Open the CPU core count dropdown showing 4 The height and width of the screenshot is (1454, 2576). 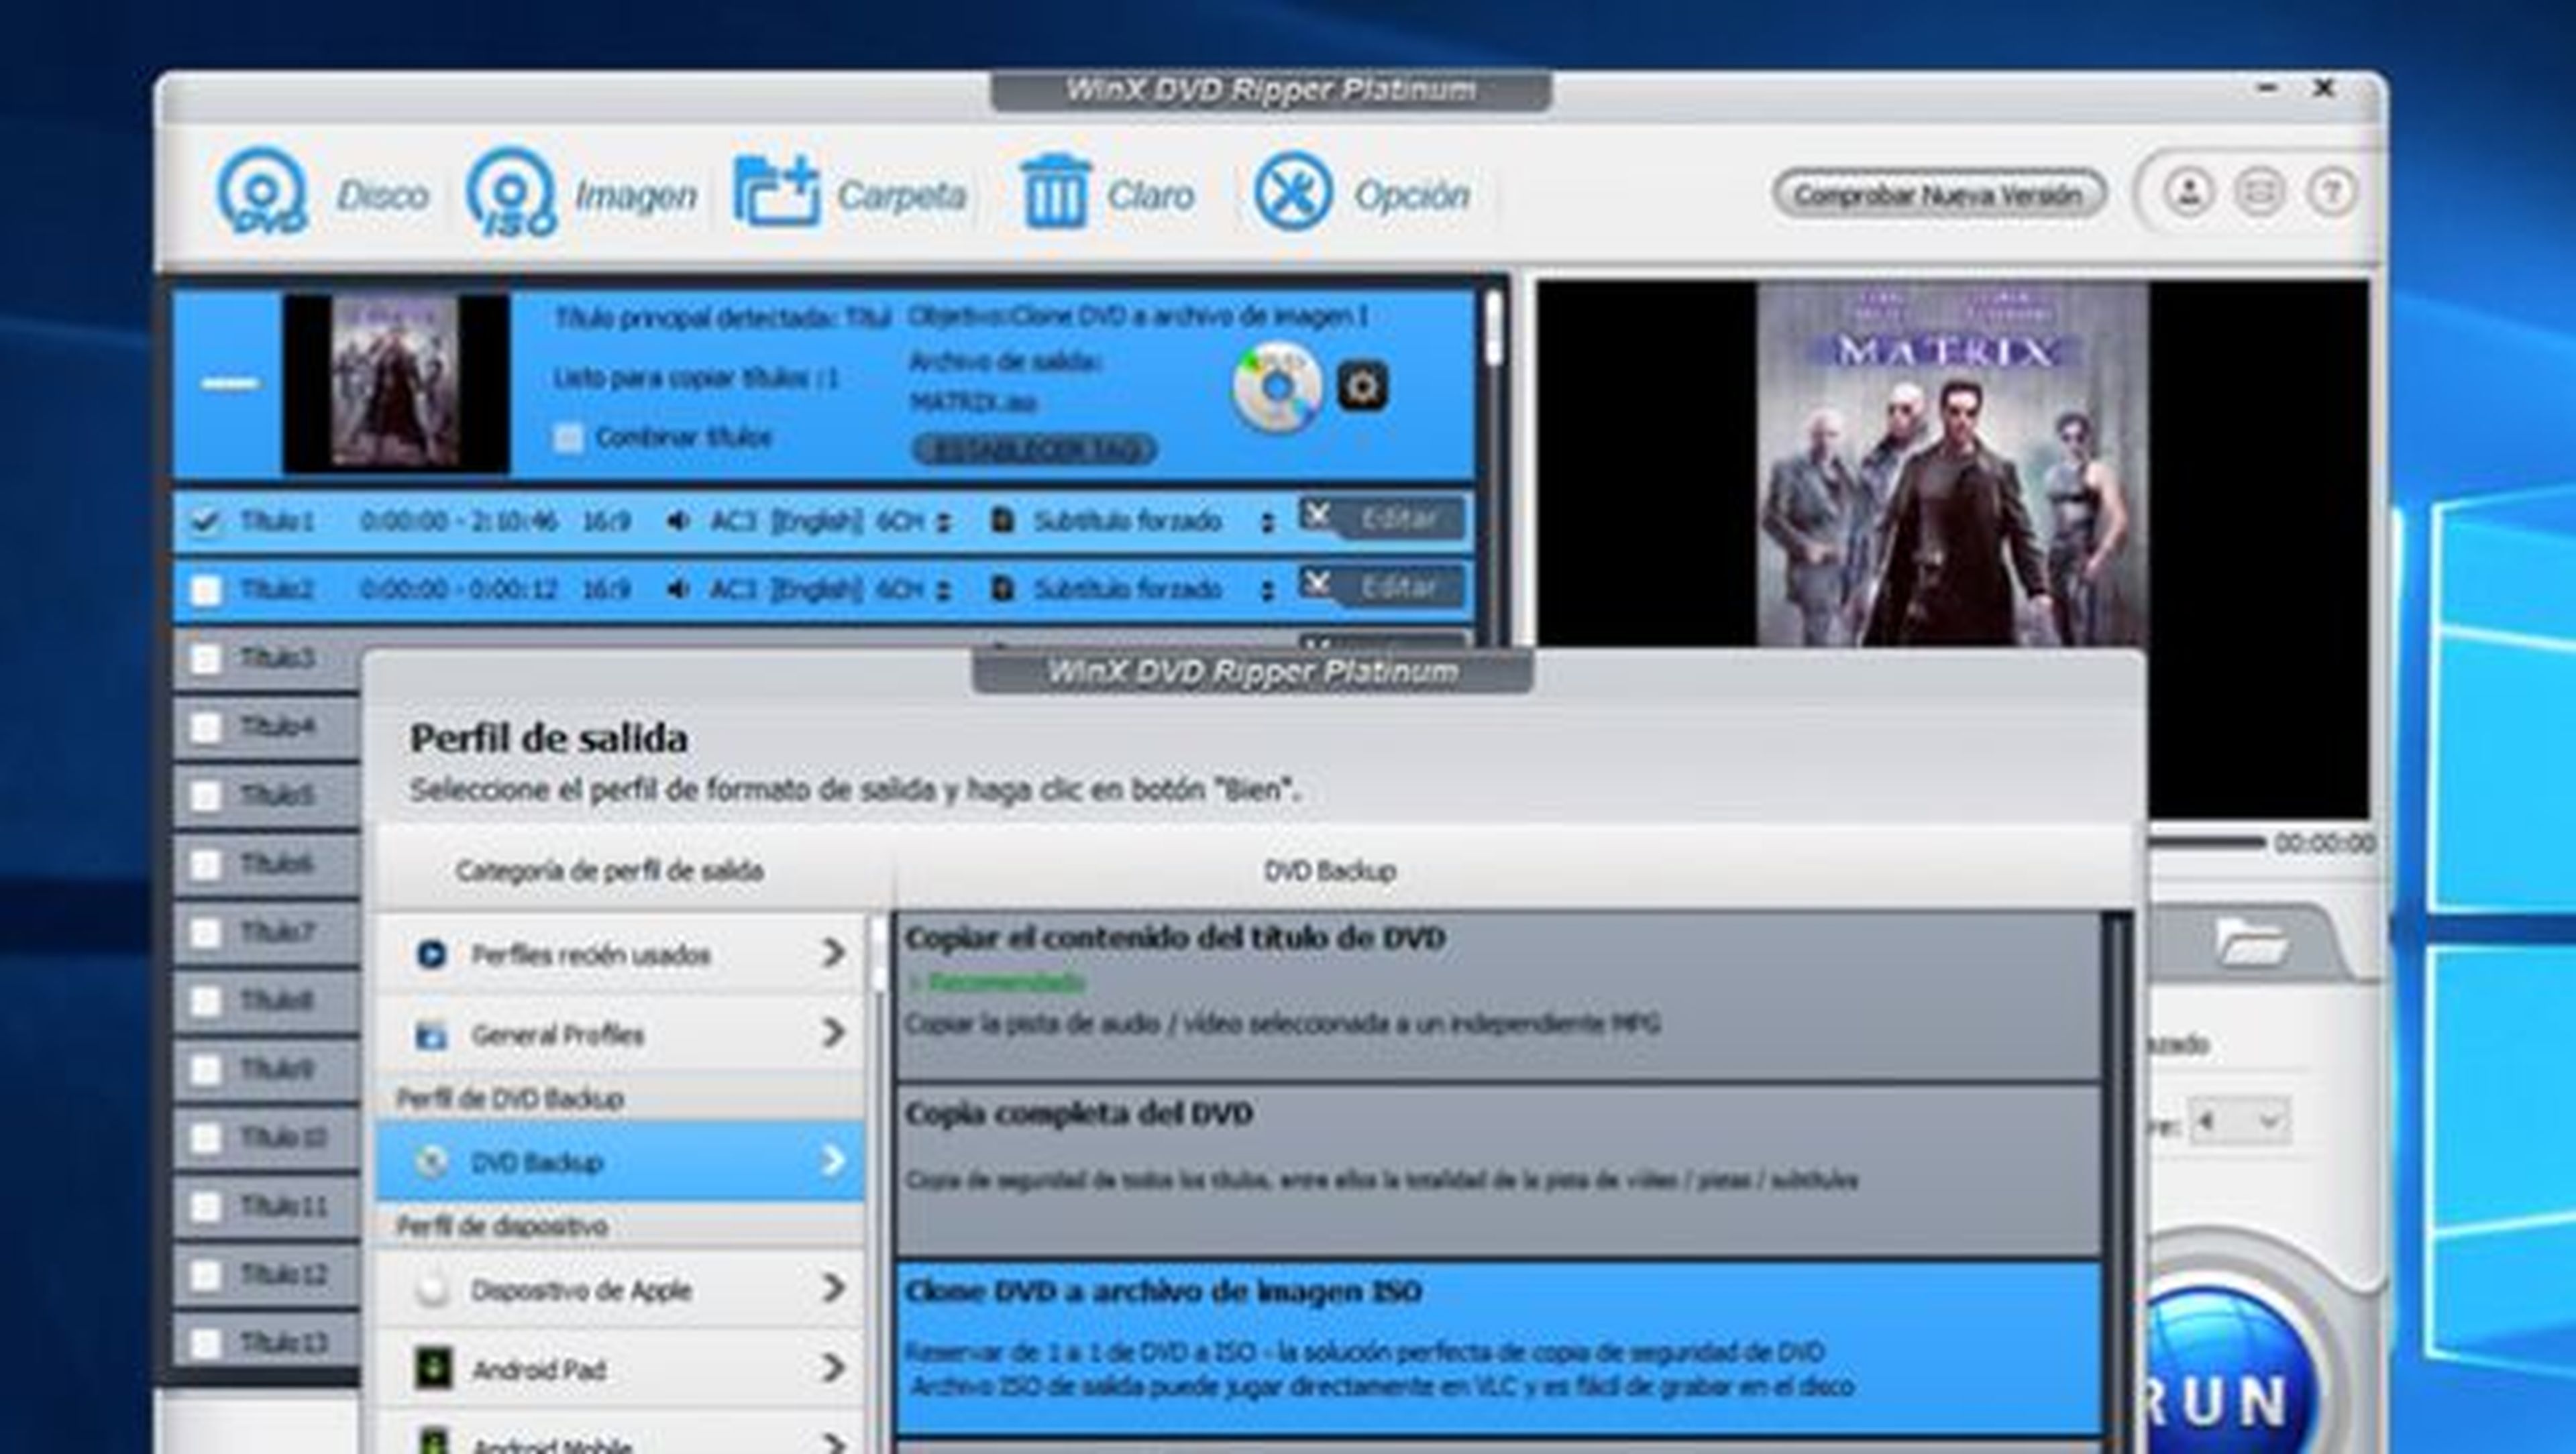pyautogui.click(x=2239, y=1121)
